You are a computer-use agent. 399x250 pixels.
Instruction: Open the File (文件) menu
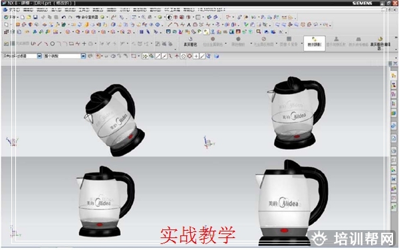(x=14, y=10)
